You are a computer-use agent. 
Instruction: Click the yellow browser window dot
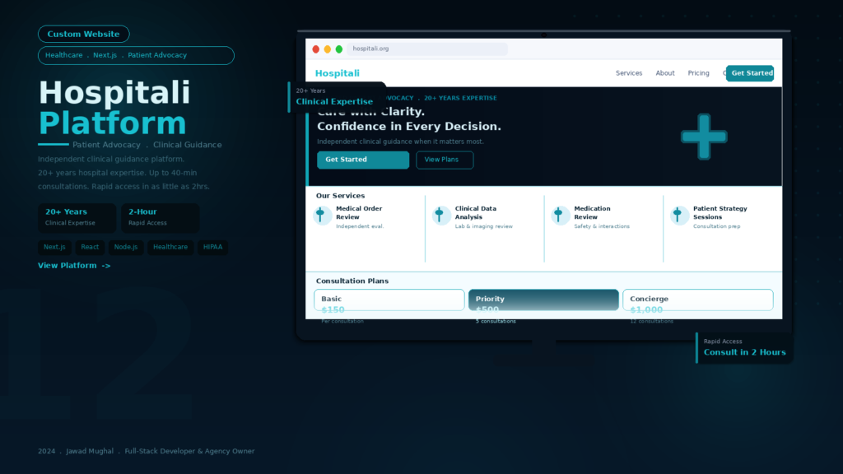[x=328, y=49]
